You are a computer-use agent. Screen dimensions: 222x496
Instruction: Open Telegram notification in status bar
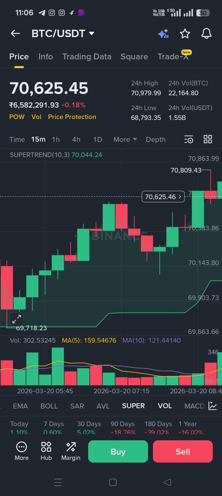click(x=42, y=13)
